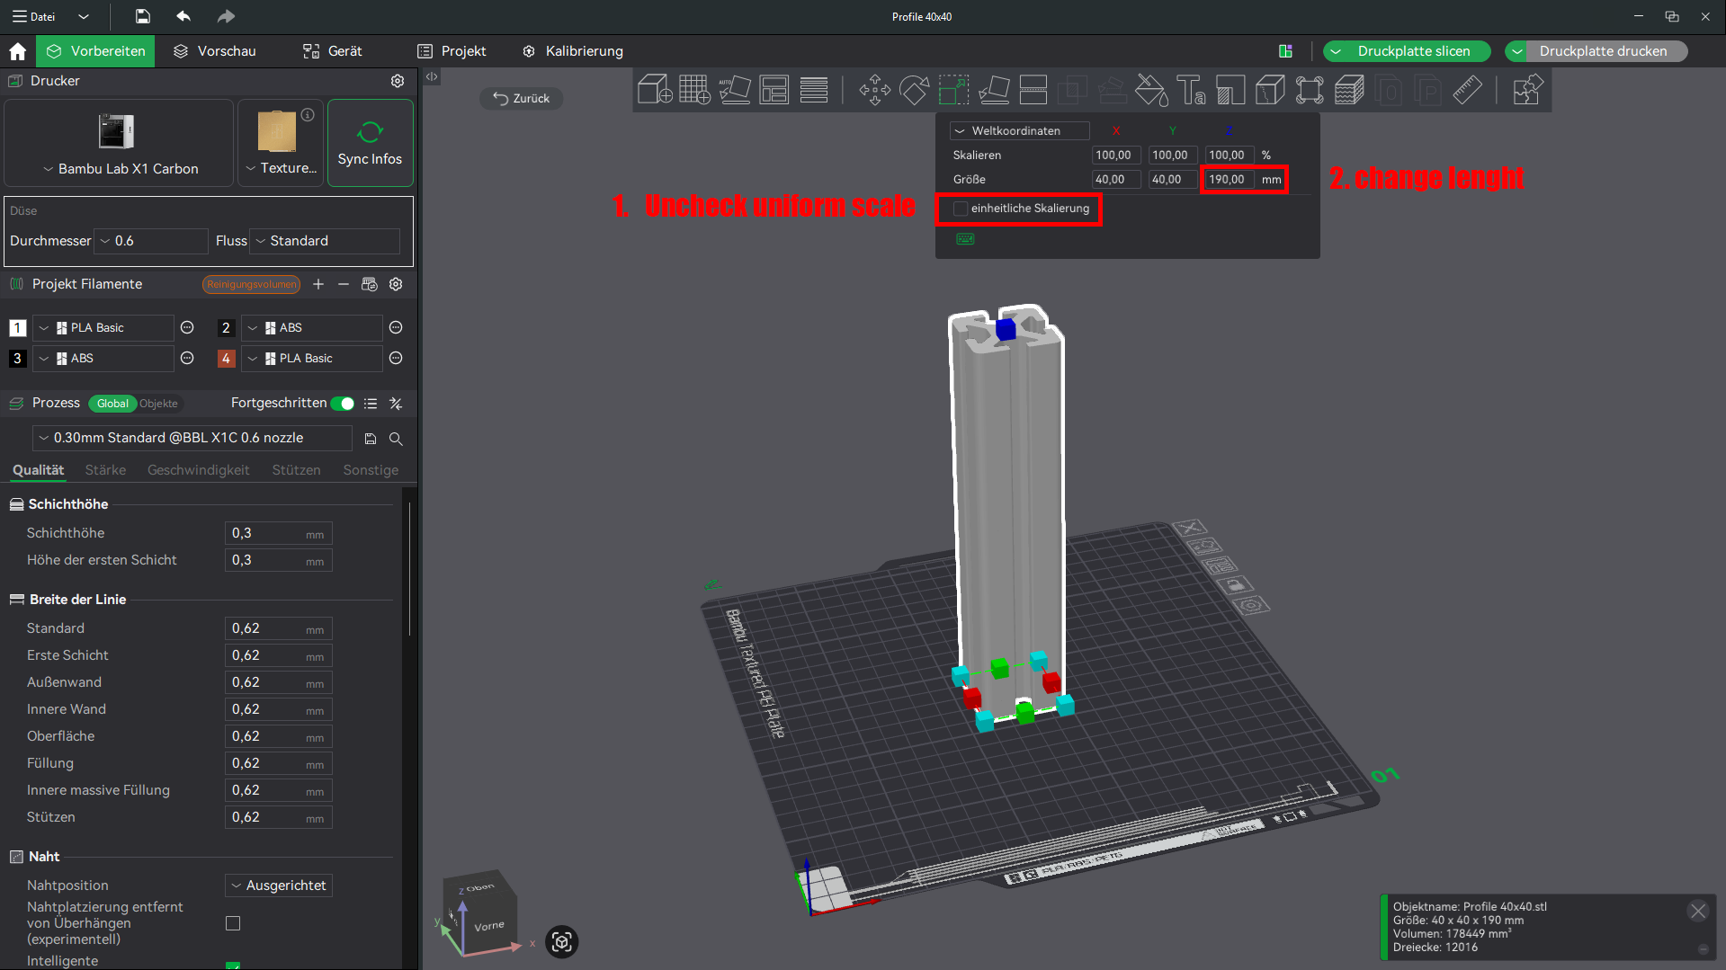Open the Fluss Standard dropdown
1726x970 pixels.
[x=325, y=241]
